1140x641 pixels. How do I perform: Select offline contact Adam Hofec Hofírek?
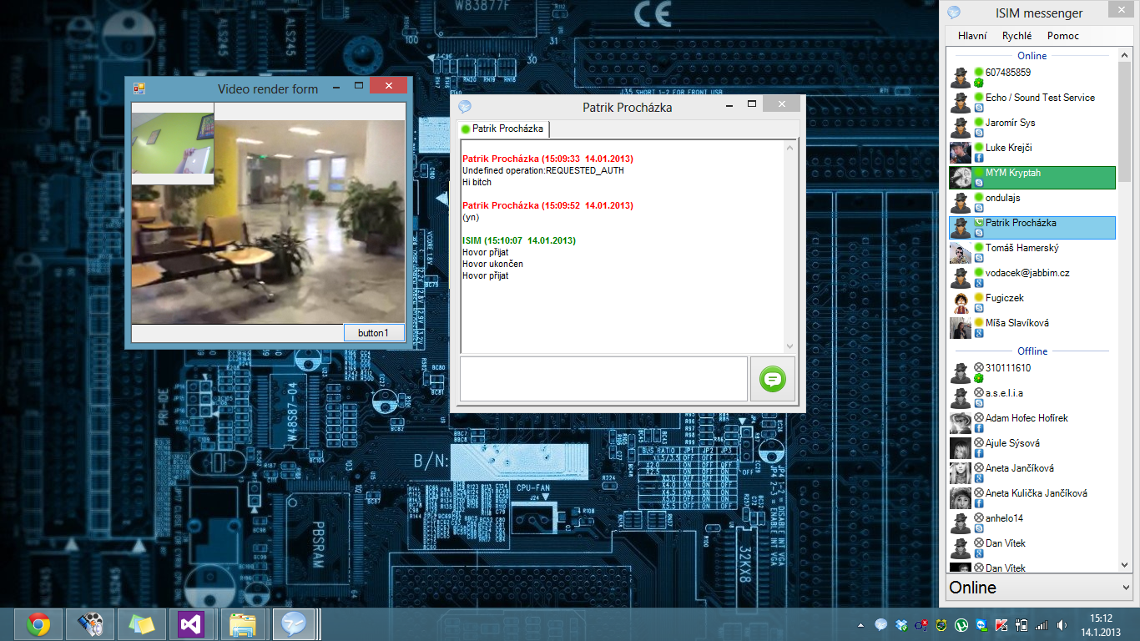(1032, 422)
